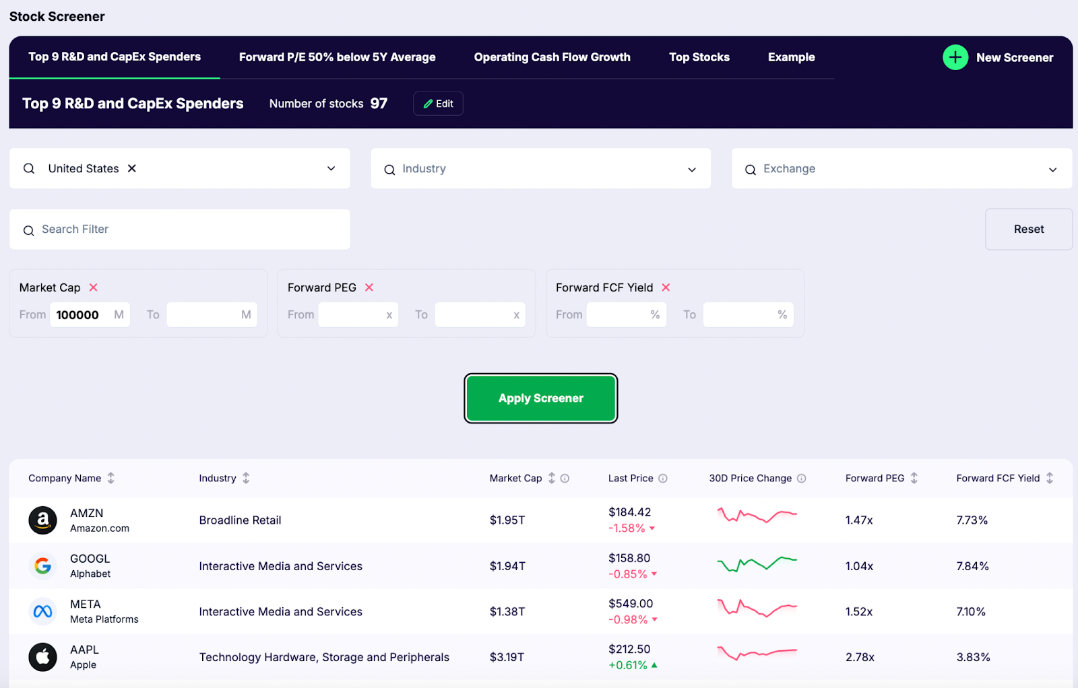The height and width of the screenshot is (688, 1078).
Task: Remove the Forward FCF Yield filter
Action: pyautogui.click(x=666, y=287)
